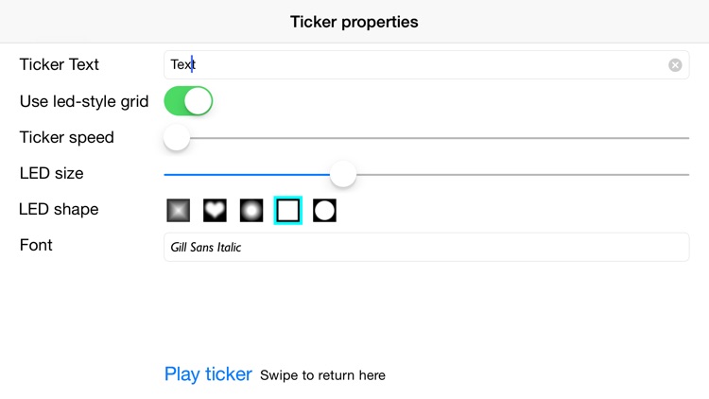Viewport: 709px width, 399px height.
Task: Clear the Ticker Text field
Action: point(675,65)
